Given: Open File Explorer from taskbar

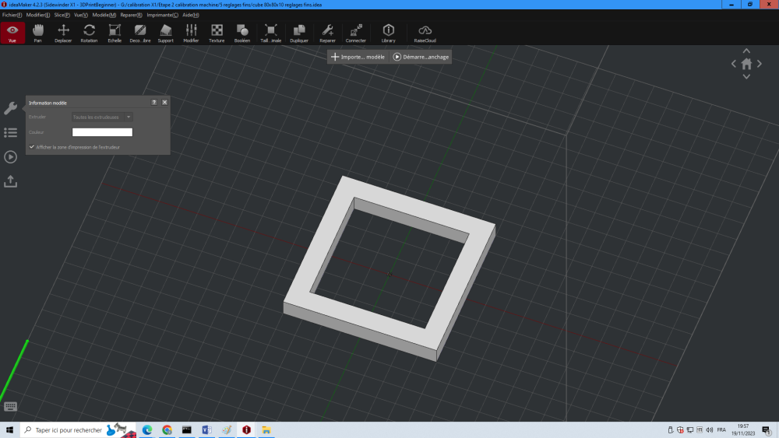Looking at the screenshot, I should (x=266, y=430).
